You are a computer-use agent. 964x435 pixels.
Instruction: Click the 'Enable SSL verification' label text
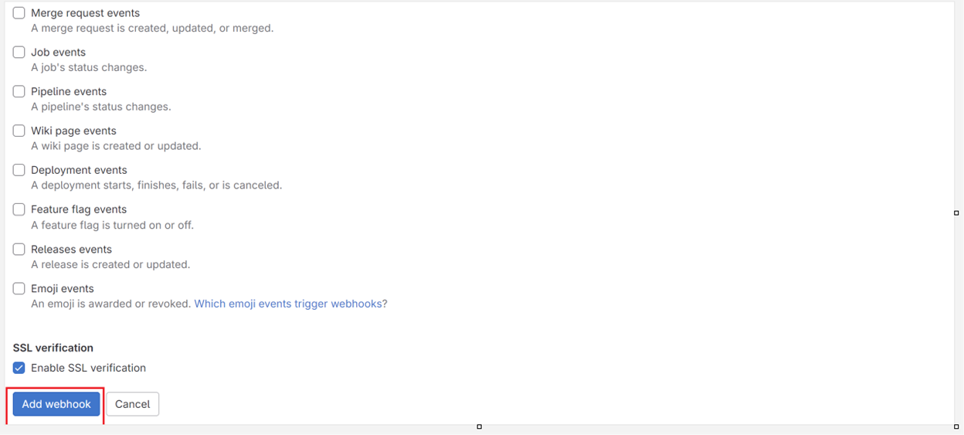(88, 368)
